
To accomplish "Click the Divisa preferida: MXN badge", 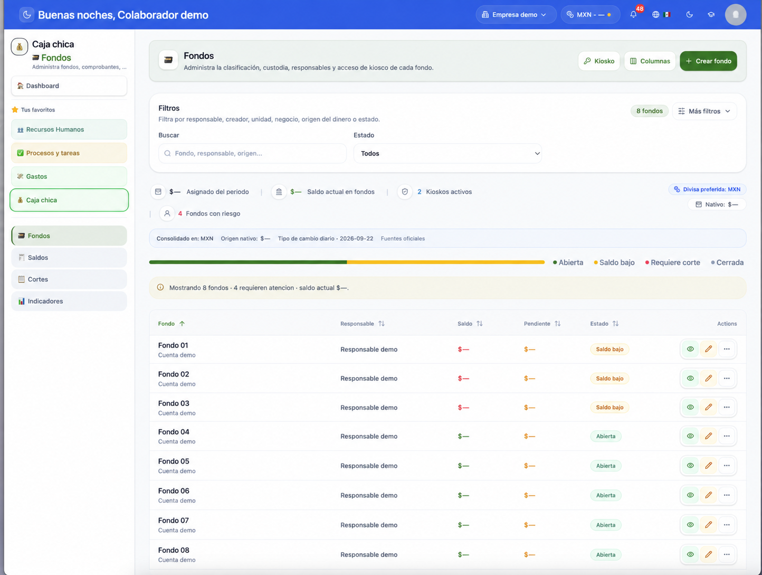I will [707, 189].
